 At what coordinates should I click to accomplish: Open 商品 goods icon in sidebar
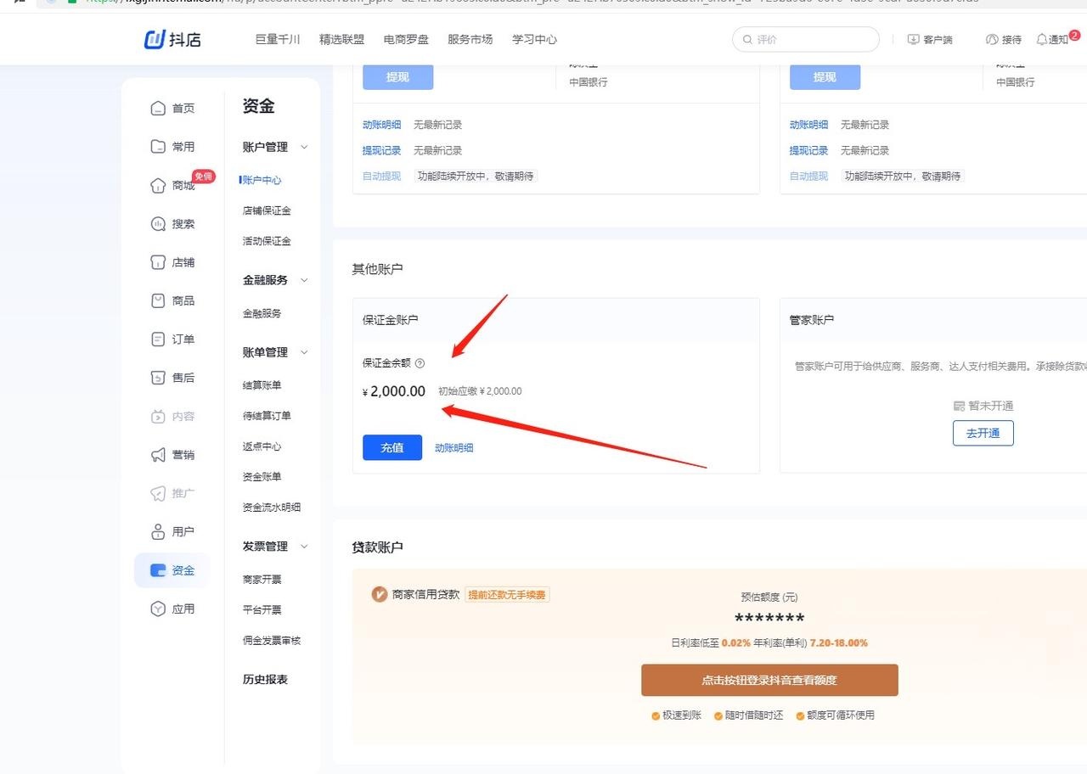[x=158, y=300]
